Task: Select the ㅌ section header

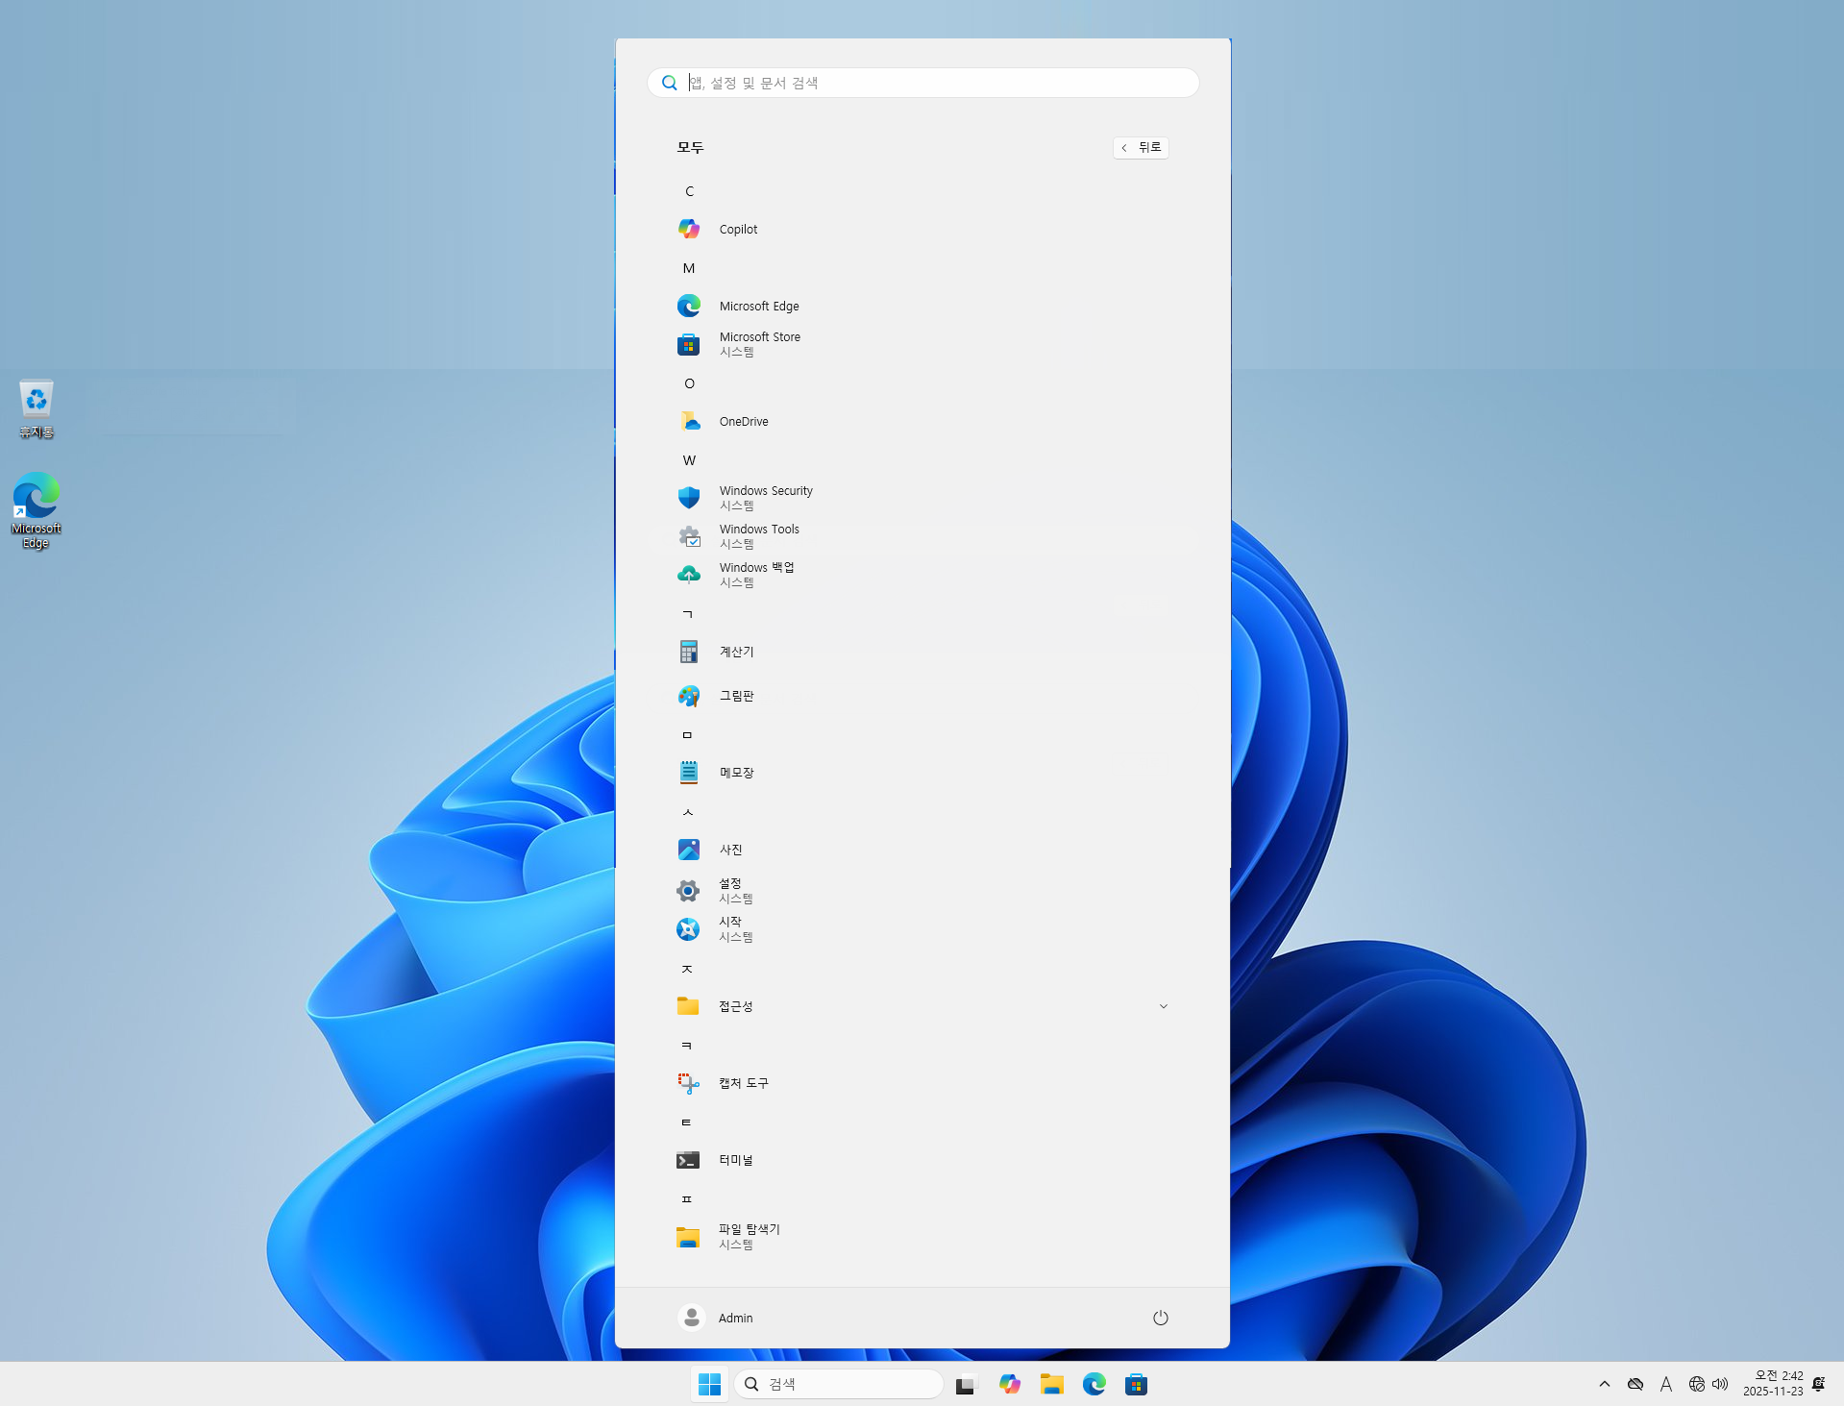Action: point(687,1122)
